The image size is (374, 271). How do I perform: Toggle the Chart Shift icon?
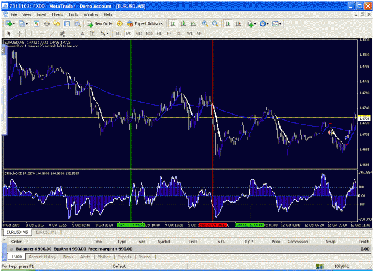point(238,23)
